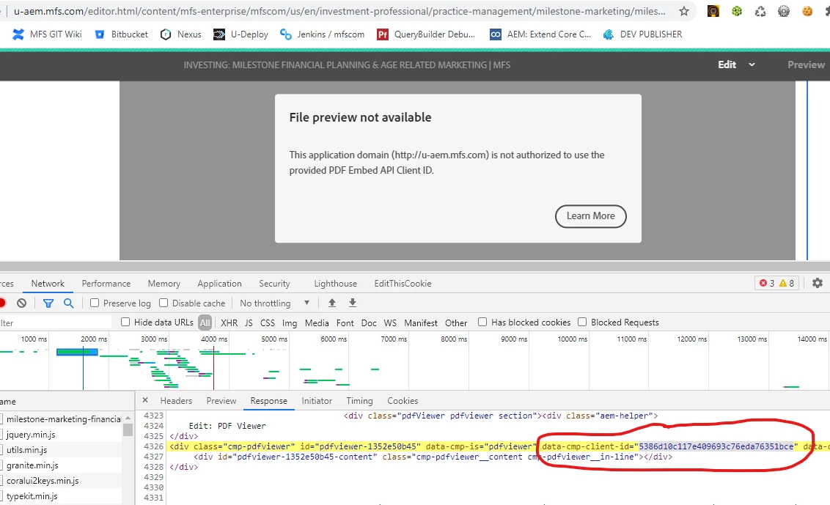Image resolution: width=830 pixels, height=505 pixels.
Task: Click the gear extension icon in browser toolbar
Action: (784, 11)
